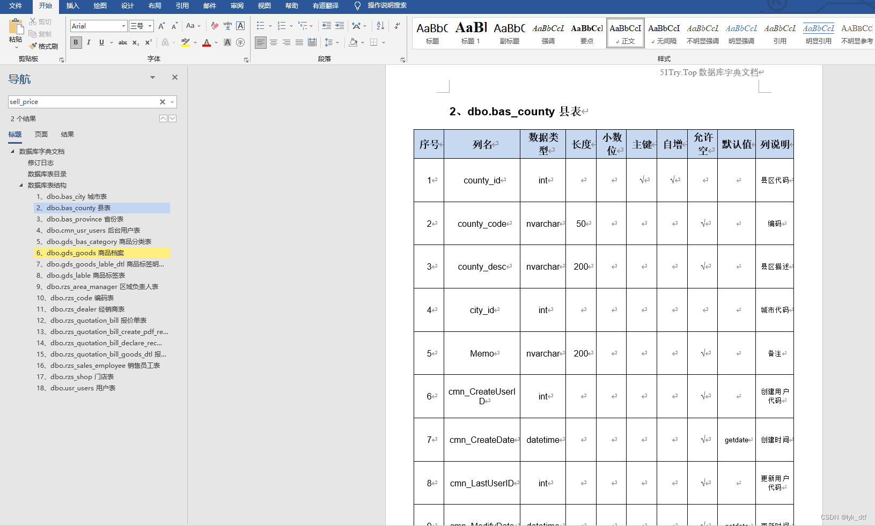Apply paragraph shading fill bucket
Screen dimensions: 875x526
click(x=353, y=42)
